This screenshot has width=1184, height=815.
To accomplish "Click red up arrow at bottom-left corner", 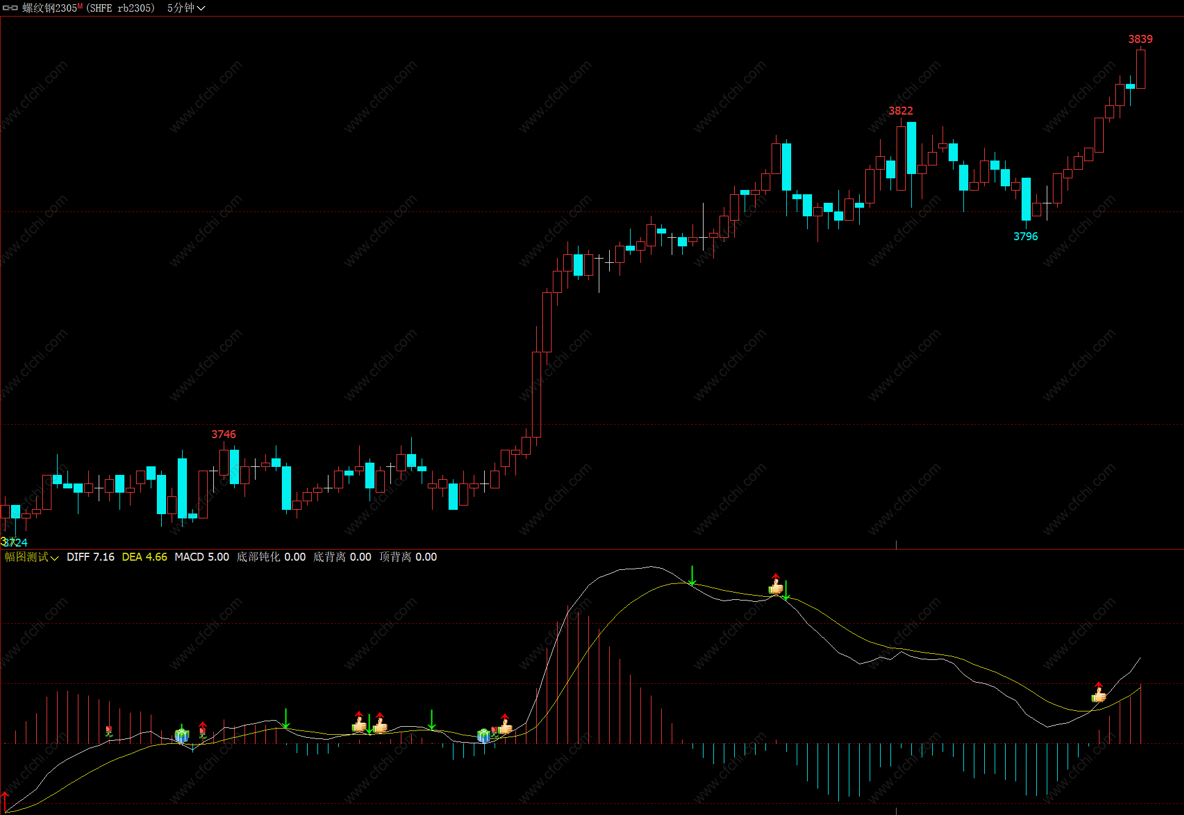I will tap(4, 800).
